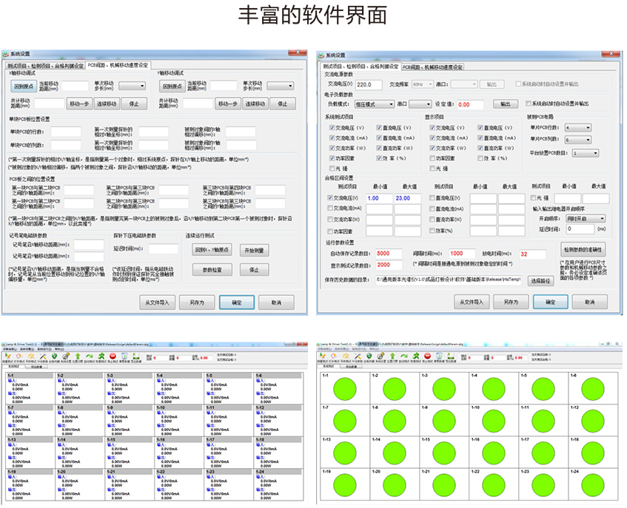Switch to the PCB间距、机械移动速度设定 tab
This screenshot has height=508, width=627.
(x=433, y=66)
